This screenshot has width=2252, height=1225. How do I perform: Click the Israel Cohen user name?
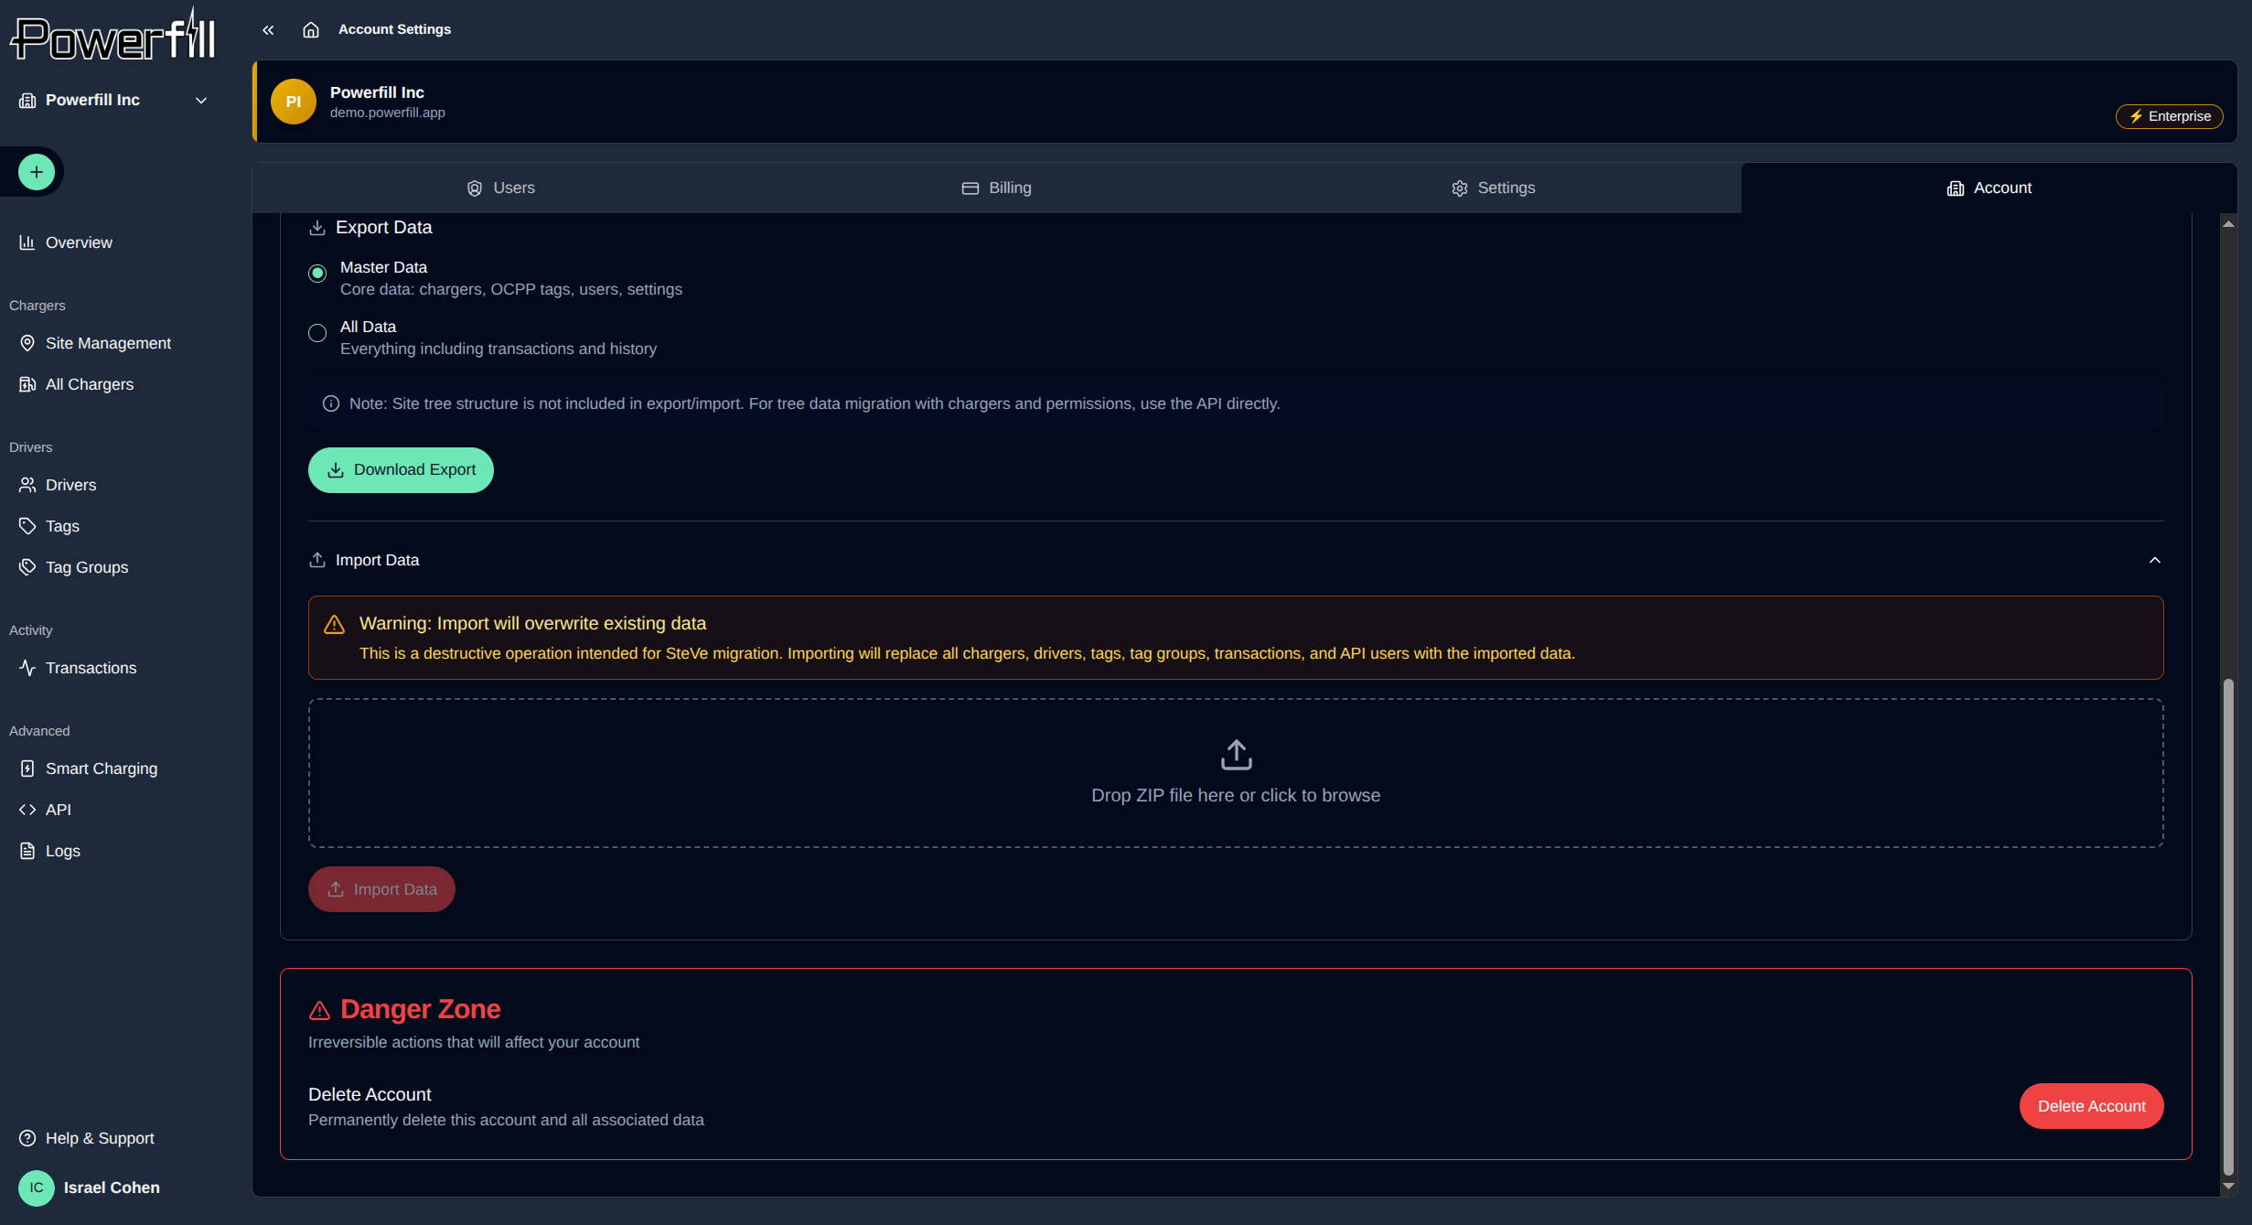[x=112, y=1187]
